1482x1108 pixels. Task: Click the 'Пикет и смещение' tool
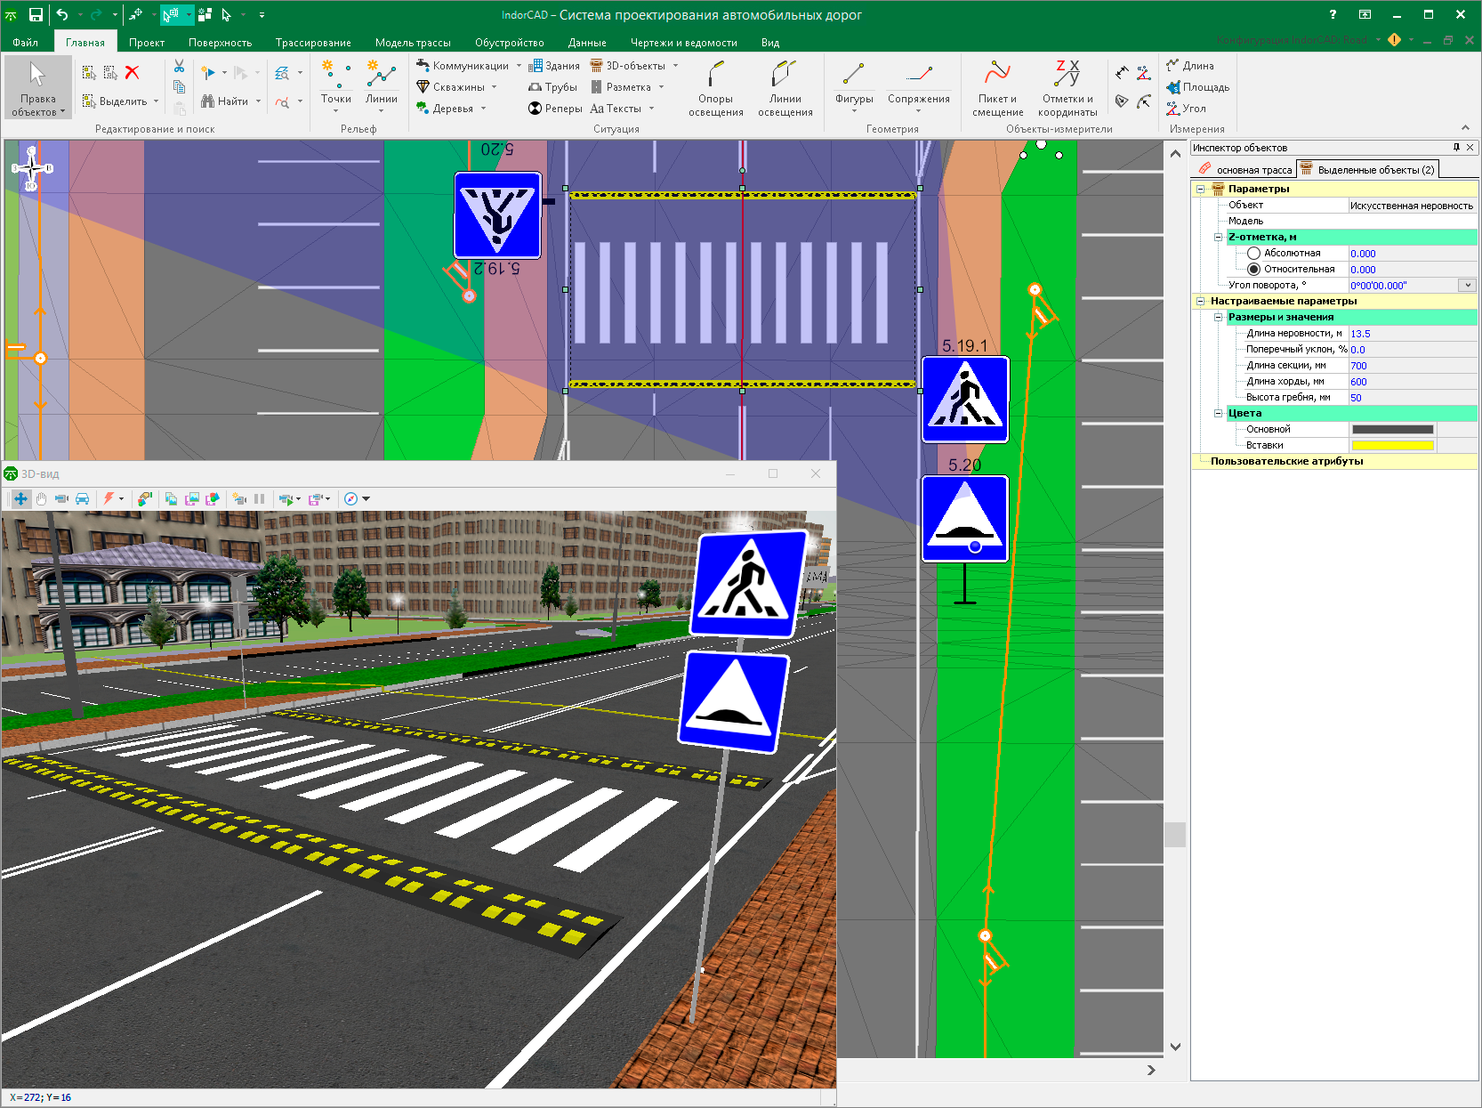(x=998, y=87)
